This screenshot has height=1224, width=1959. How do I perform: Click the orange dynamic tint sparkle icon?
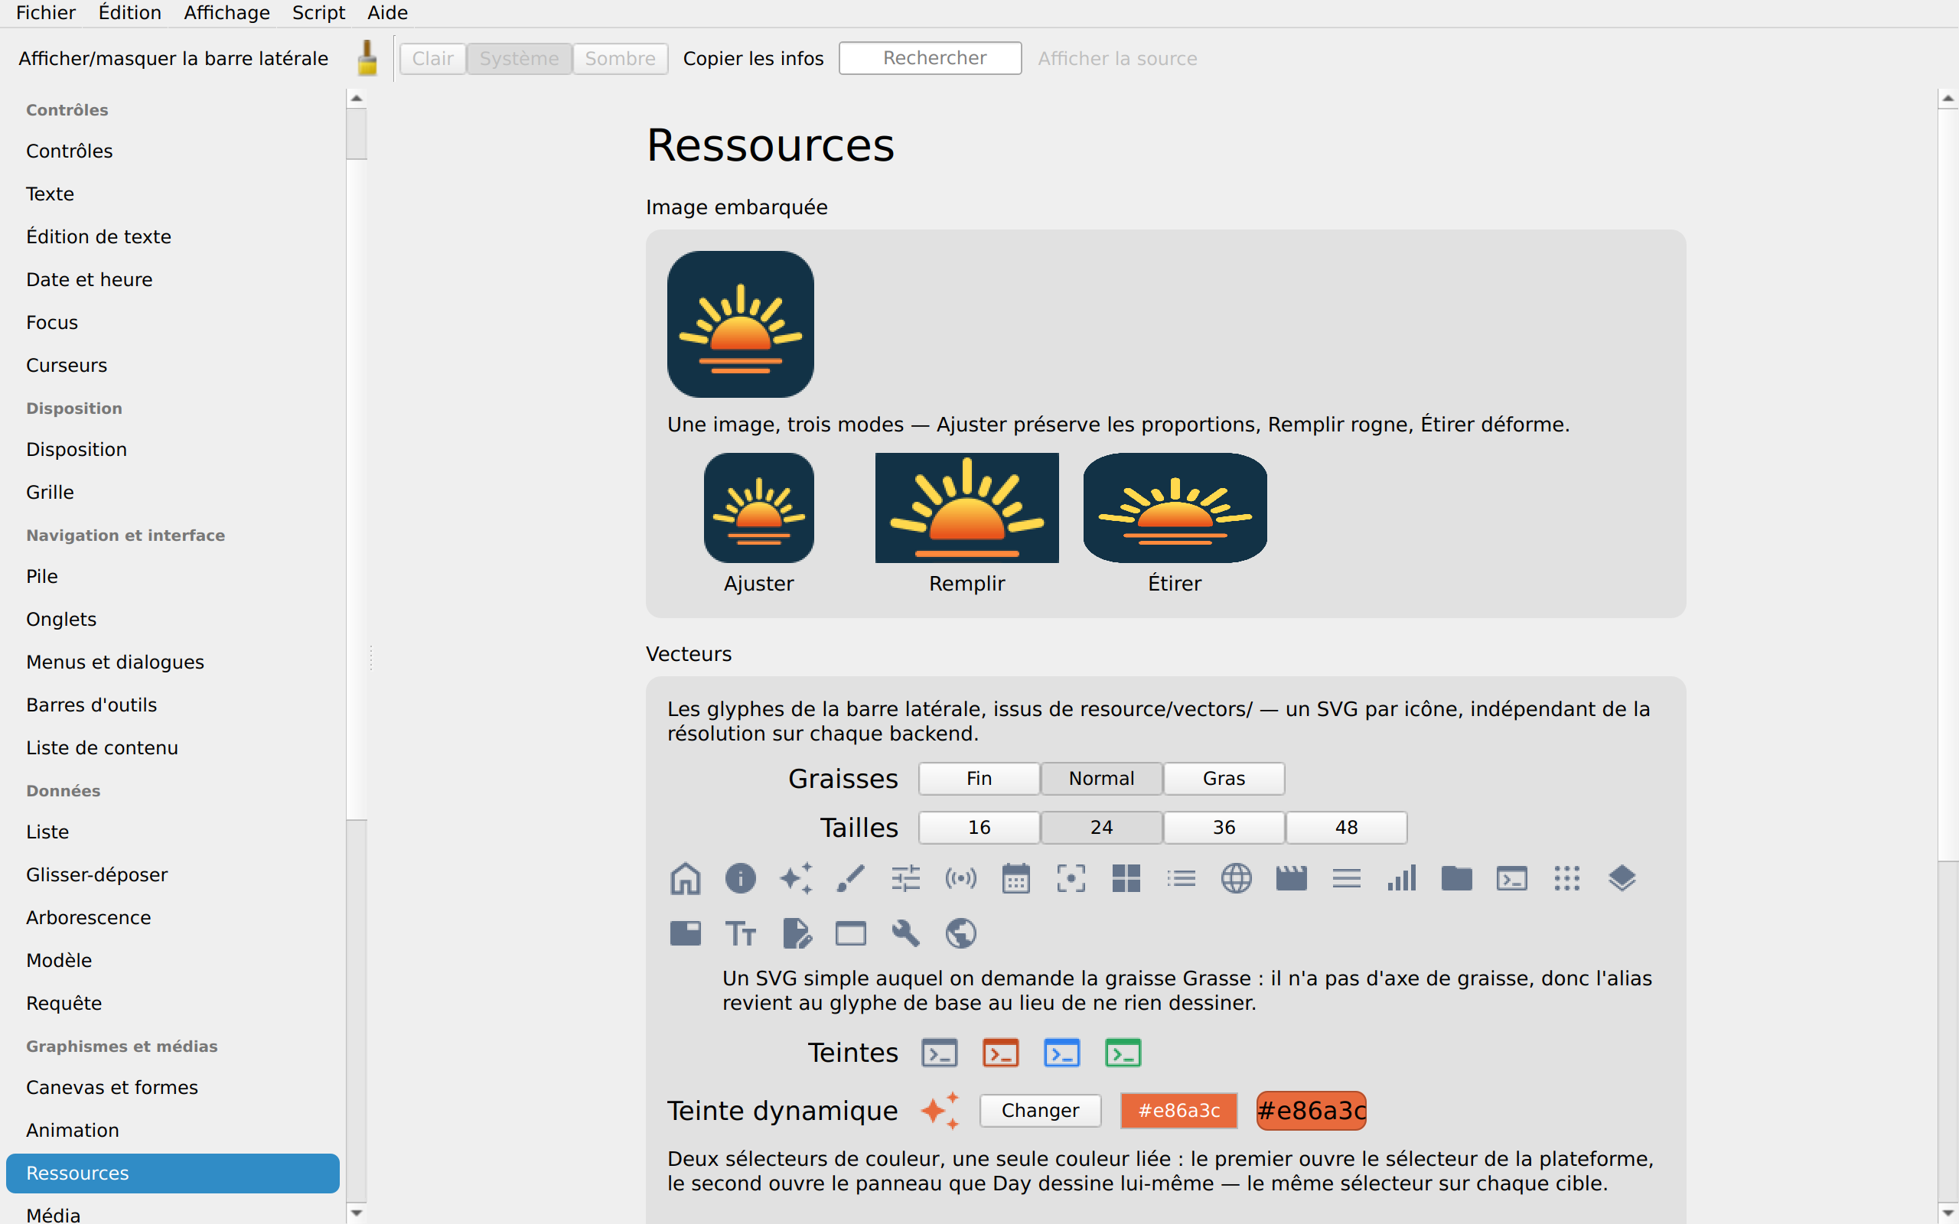coord(940,1111)
